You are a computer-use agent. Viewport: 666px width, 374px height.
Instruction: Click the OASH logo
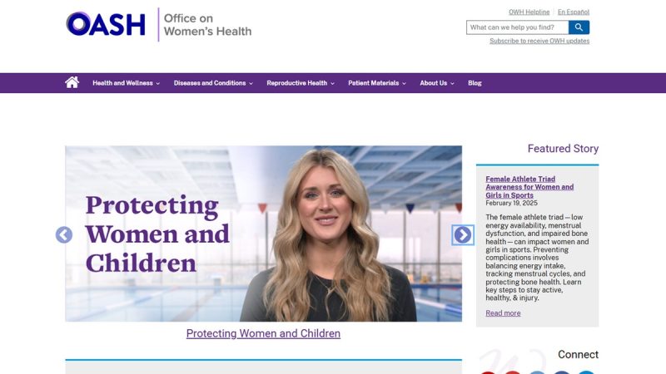pyautogui.click(x=106, y=24)
